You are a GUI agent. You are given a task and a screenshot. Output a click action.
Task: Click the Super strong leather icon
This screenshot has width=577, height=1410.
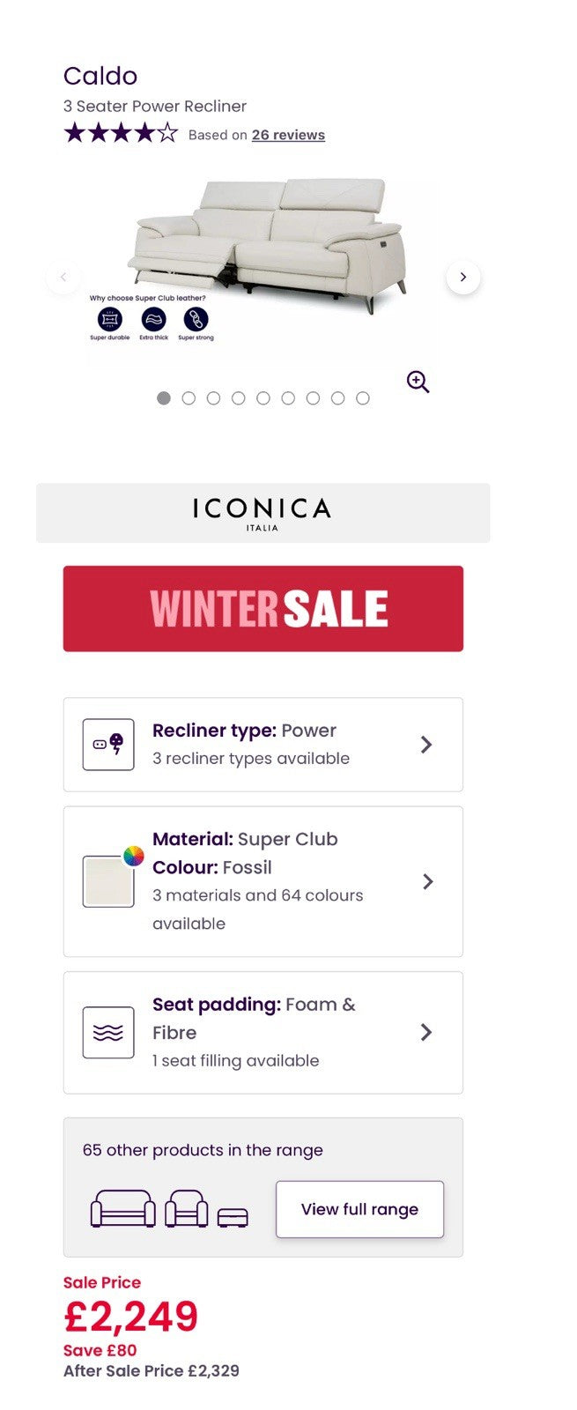[x=196, y=319]
